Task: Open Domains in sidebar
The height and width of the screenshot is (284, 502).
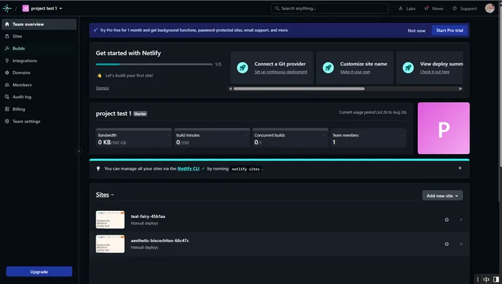Action: pos(39,73)
